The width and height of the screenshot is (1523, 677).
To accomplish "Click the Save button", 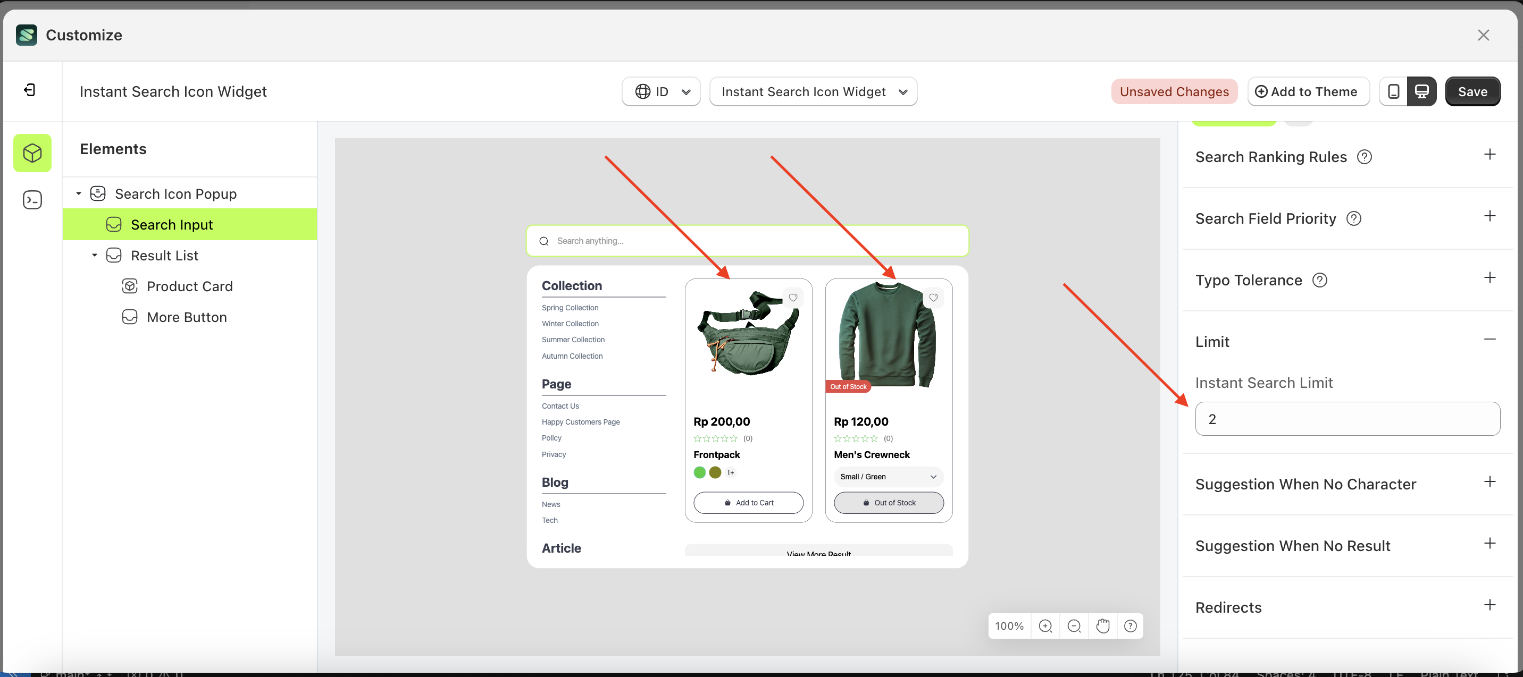I will click(x=1472, y=91).
